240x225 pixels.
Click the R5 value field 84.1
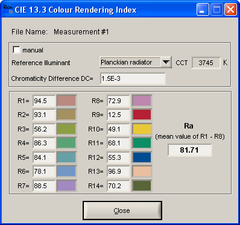[x=44, y=157]
